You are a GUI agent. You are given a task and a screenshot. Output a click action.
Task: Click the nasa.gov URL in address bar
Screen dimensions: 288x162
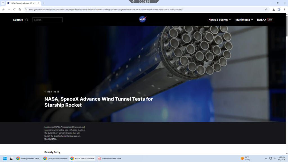pos(106,9)
